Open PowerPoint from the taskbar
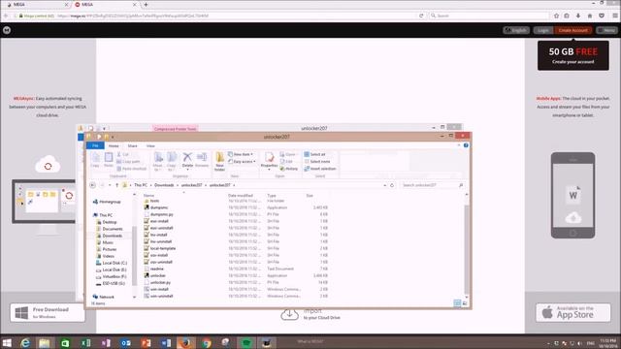 147,342
